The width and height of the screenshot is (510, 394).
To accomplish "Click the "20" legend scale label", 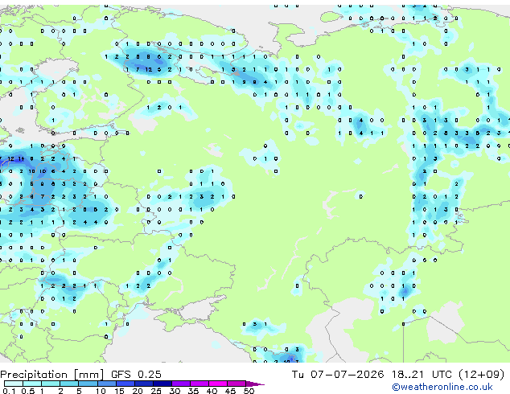I will [138, 391].
